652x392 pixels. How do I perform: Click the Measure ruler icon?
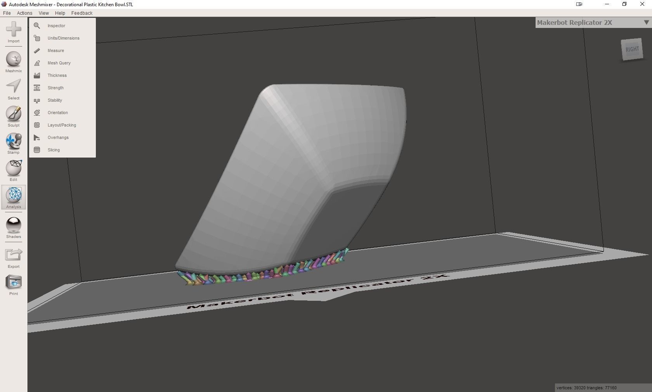pyautogui.click(x=37, y=50)
